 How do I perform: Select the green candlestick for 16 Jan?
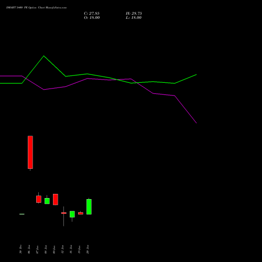(72, 214)
